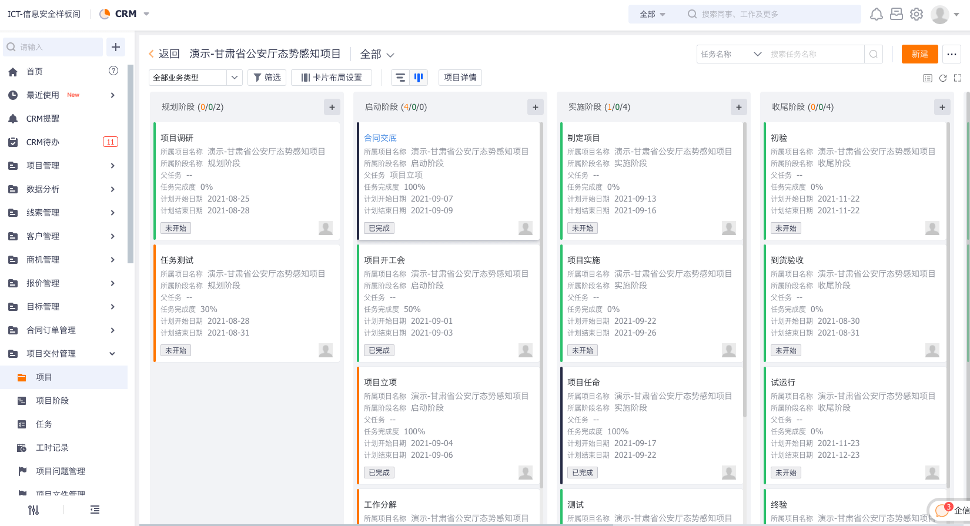Image resolution: width=970 pixels, height=526 pixels.
Task: Open the settings gear icon
Action: pyautogui.click(x=916, y=14)
